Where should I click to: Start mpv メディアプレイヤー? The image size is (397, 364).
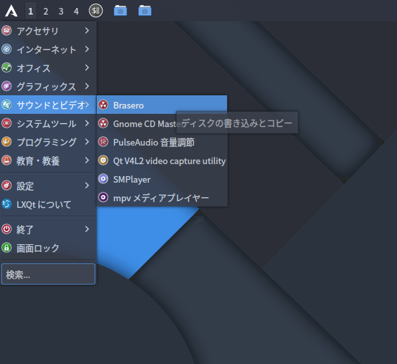click(162, 198)
